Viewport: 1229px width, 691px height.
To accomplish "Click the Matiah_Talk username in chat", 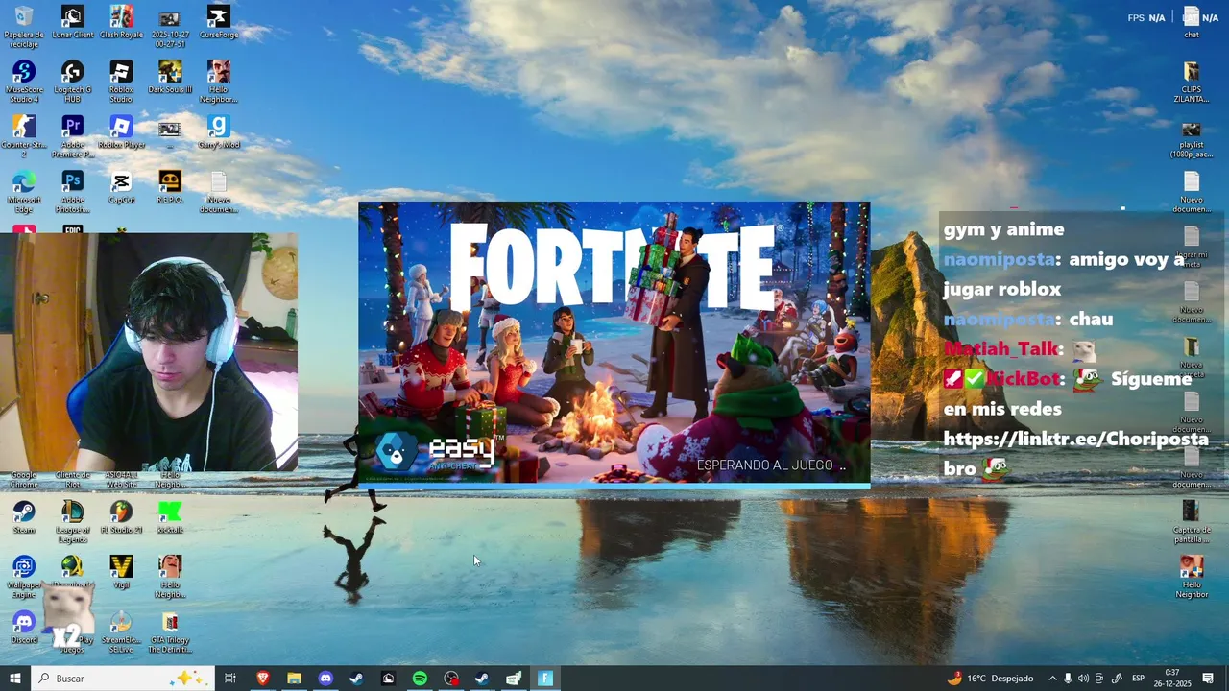I will 1001,349.
